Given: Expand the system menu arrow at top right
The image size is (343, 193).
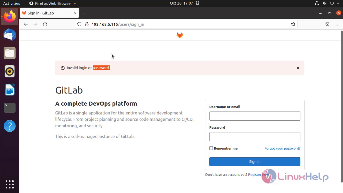Looking at the screenshot, I should tap(338, 3).
